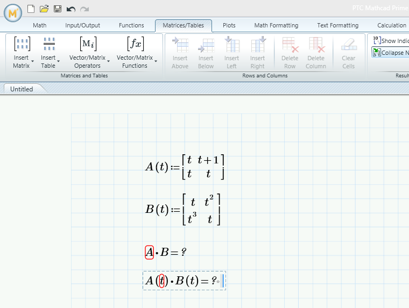Screen dimensions: 409x308
Task: Open a file using the folder icon
Action: tap(44, 9)
